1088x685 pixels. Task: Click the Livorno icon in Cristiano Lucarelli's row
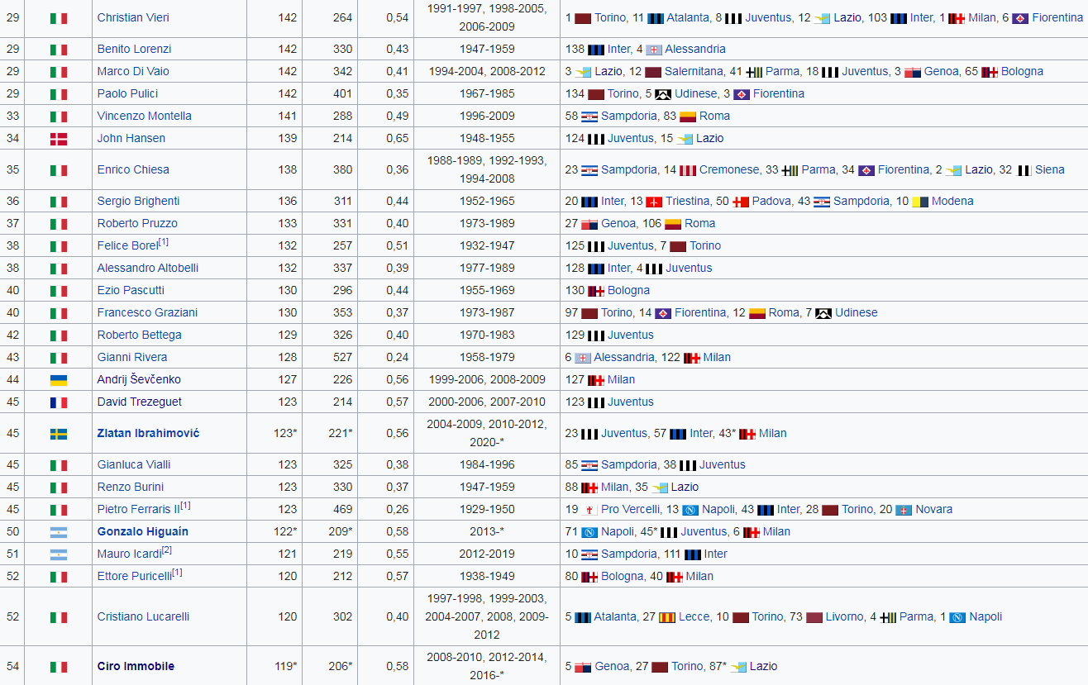point(814,617)
